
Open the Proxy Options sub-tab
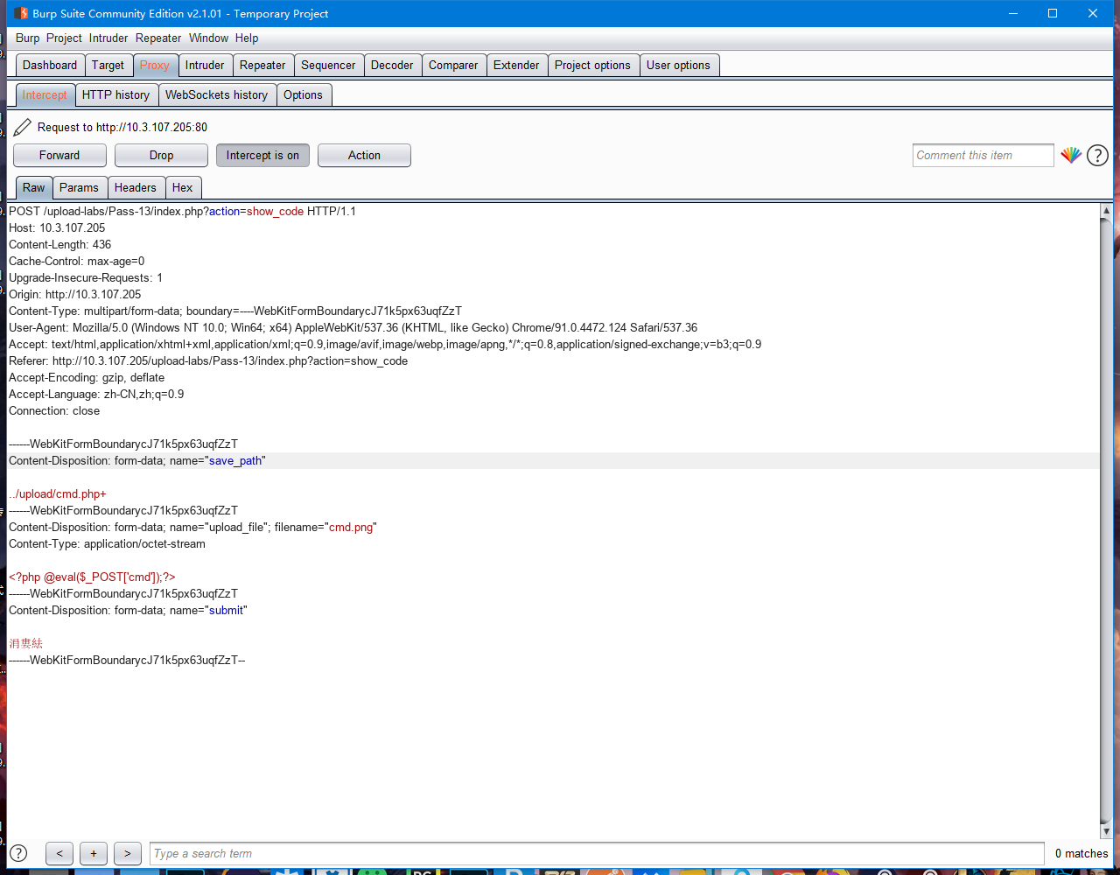point(303,94)
